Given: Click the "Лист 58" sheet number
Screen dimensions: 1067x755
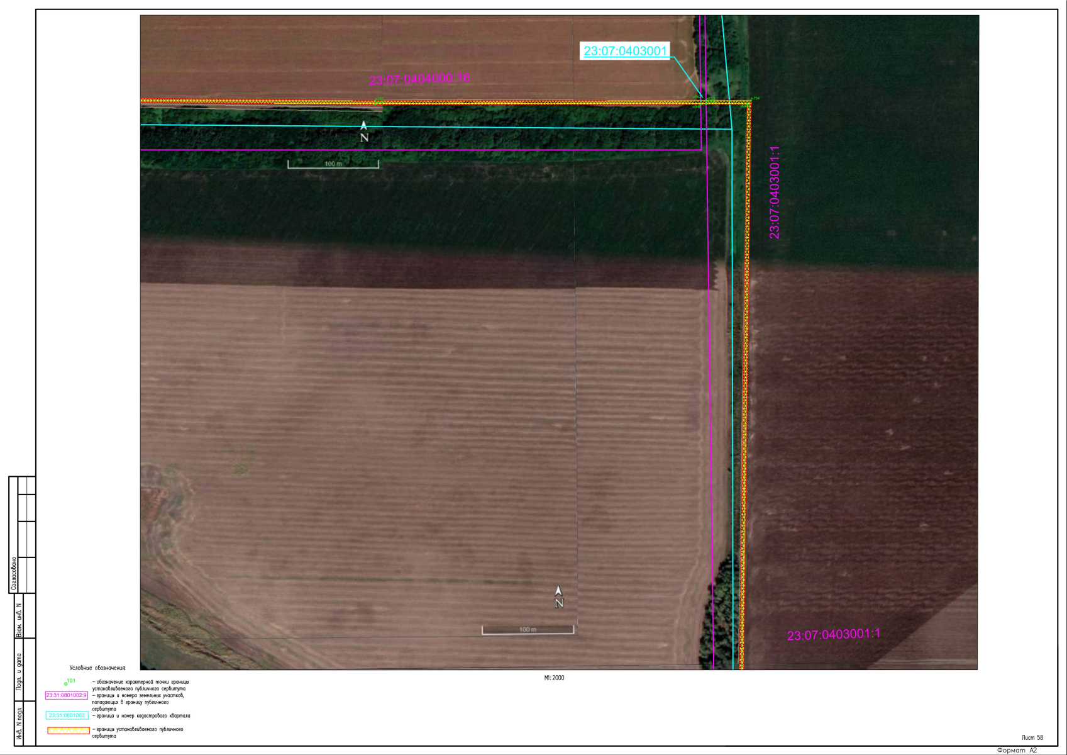Looking at the screenshot, I should [1032, 737].
